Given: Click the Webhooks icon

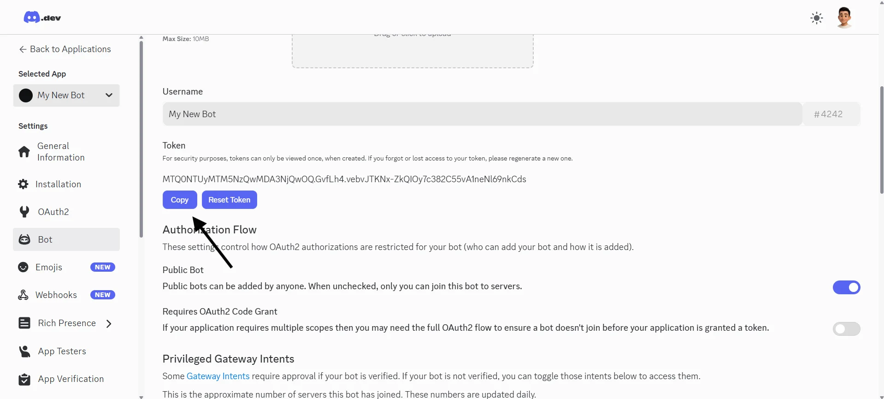Looking at the screenshot, I should coord(23,295).
